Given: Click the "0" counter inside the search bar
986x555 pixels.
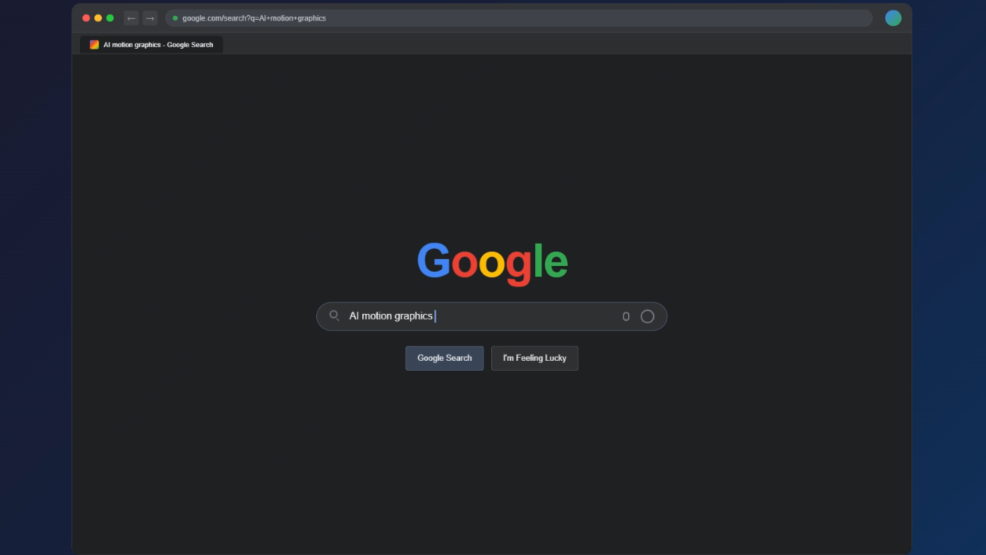Looking at the screenshot, I should click(x=626, y=316).
